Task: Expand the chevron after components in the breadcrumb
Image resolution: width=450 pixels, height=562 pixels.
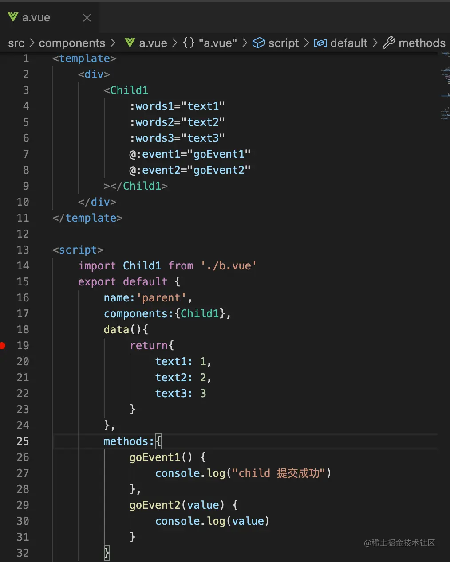Action: pos(113,43)
